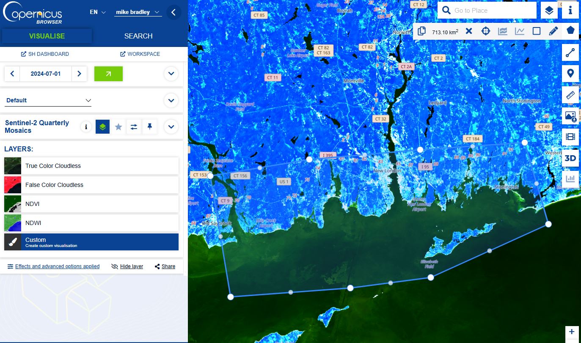Remove the drawn area of interest
This screenshot has width=581, height=343.
click(469, 31)
